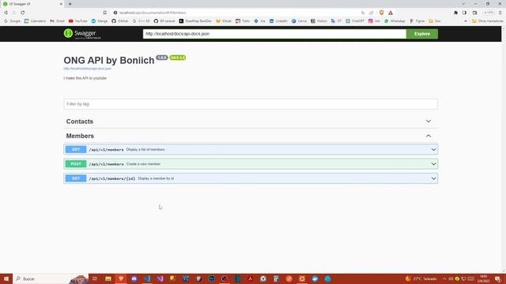Screen dimensions: 506x284
Task: Open Visual Studio from the taskbar
Action: (x=160, y=278)
